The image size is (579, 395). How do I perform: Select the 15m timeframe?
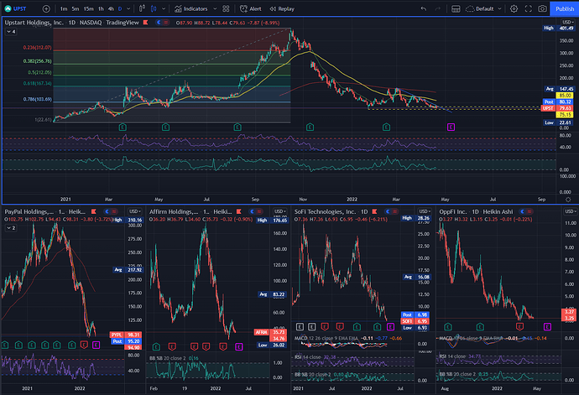(x=88, y=9)
